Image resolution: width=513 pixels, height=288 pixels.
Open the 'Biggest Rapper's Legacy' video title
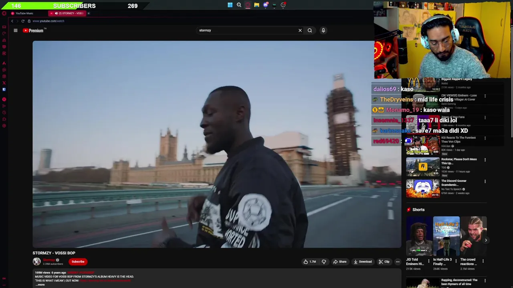[x=456, y=79]
